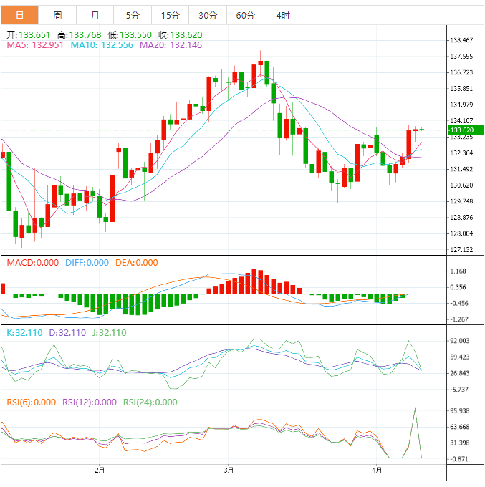Click the 2月 date axis marker
Screen dimensions: 485x487
(100, 471)
